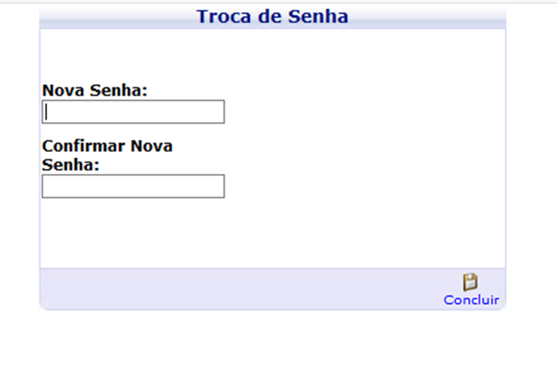This screenshot has width=557, height=375.
Task: Click the icon above the Concluir text
Action: (x=470, y=282)
